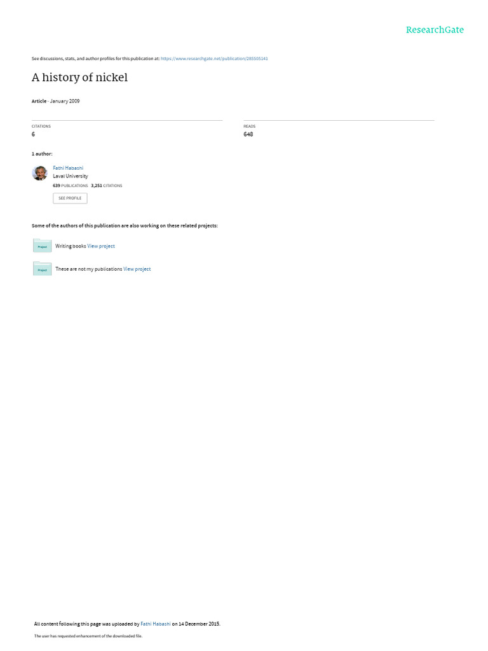The image size is (488, 651).
Task: Select the 'A history of nickel' title
Action: tap(79, 77)
